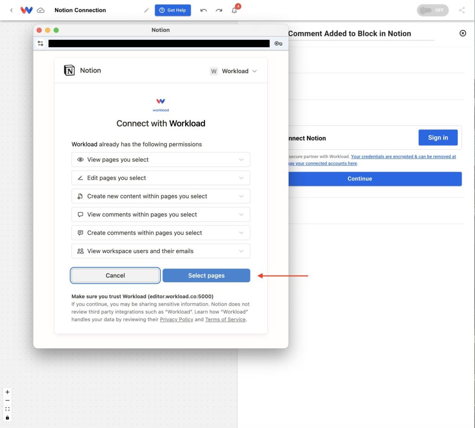This screenshot has height=428, width=475.
Task: Click the Connect with Workload heading
Action: 160,123
